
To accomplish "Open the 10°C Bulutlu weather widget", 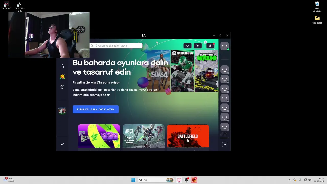I will click(9, 180).
